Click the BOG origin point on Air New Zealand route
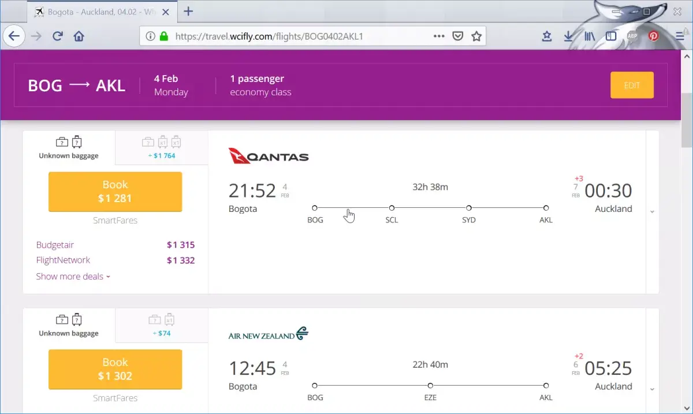Viewport: 693px width, 414px height. [x=315, y=386]
